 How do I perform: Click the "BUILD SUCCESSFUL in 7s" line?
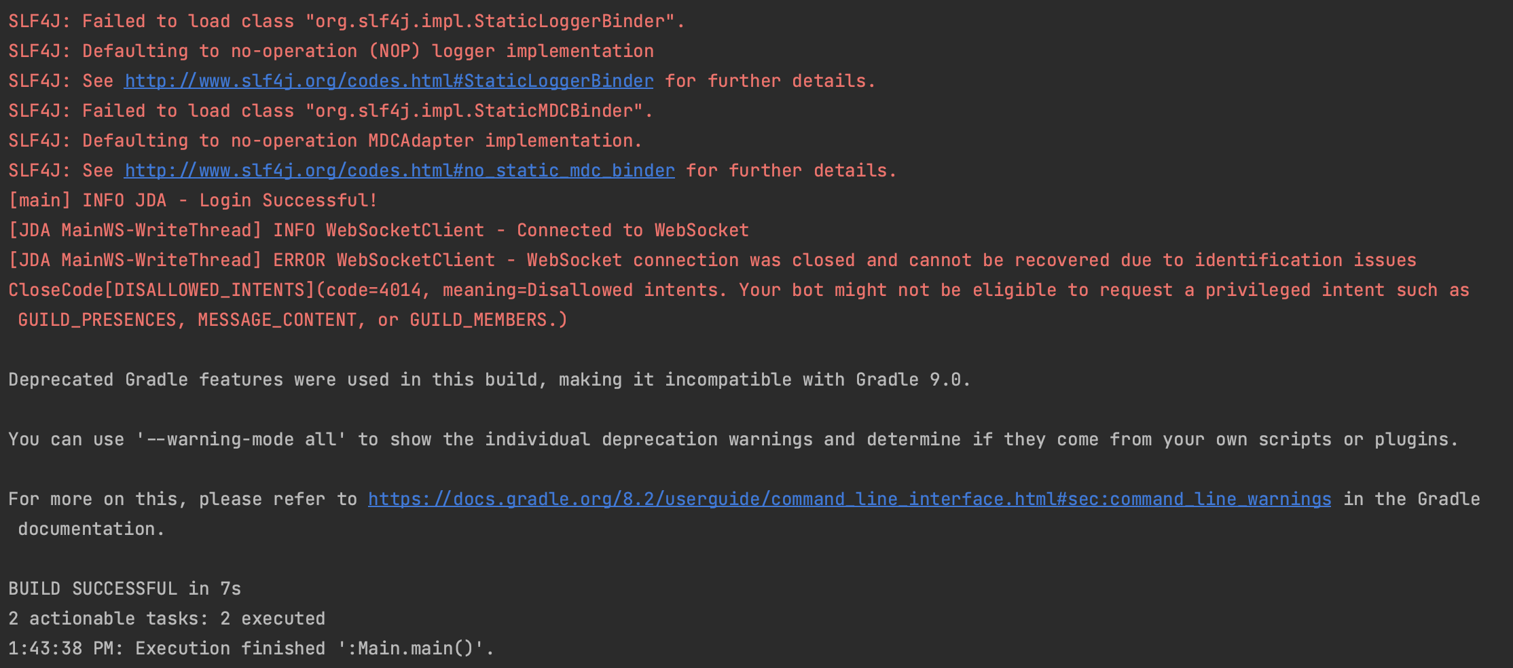(124, 589)
